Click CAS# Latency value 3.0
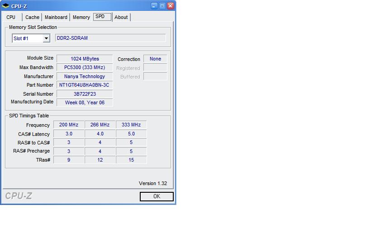Screen dimensions: 380x237 tap(69, 134)
